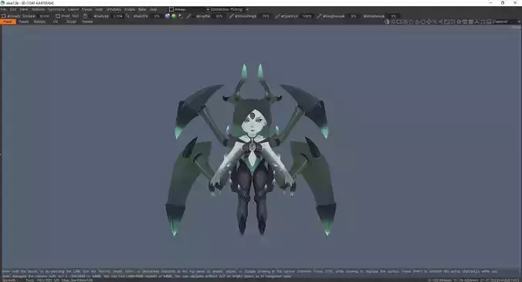The height and width of the screenshot is (282, 522).
Task: Switch to the Paint room tab
Action: coord(8,22)
